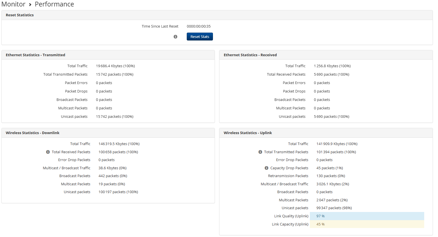This screenshot has width=438, height=237.
Task: Select Performance in the breadcrumb
Action: click(54, 4)
